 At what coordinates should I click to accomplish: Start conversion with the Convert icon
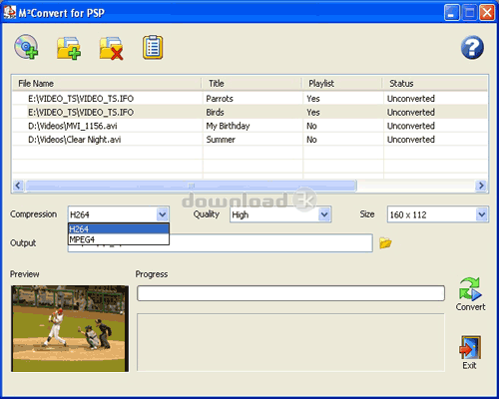tap(470, 294)
